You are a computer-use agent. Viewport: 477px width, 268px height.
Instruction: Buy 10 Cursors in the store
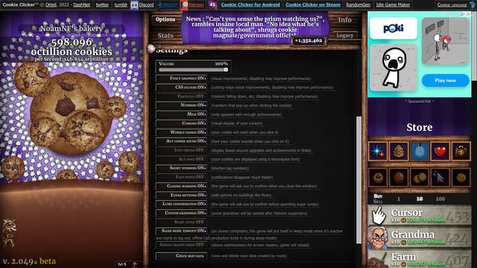[x=420, y=216]
